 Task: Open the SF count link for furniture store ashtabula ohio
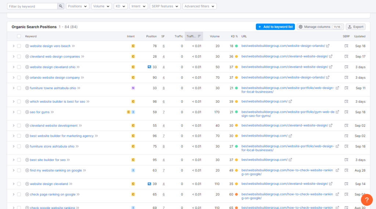pos(163,146)
